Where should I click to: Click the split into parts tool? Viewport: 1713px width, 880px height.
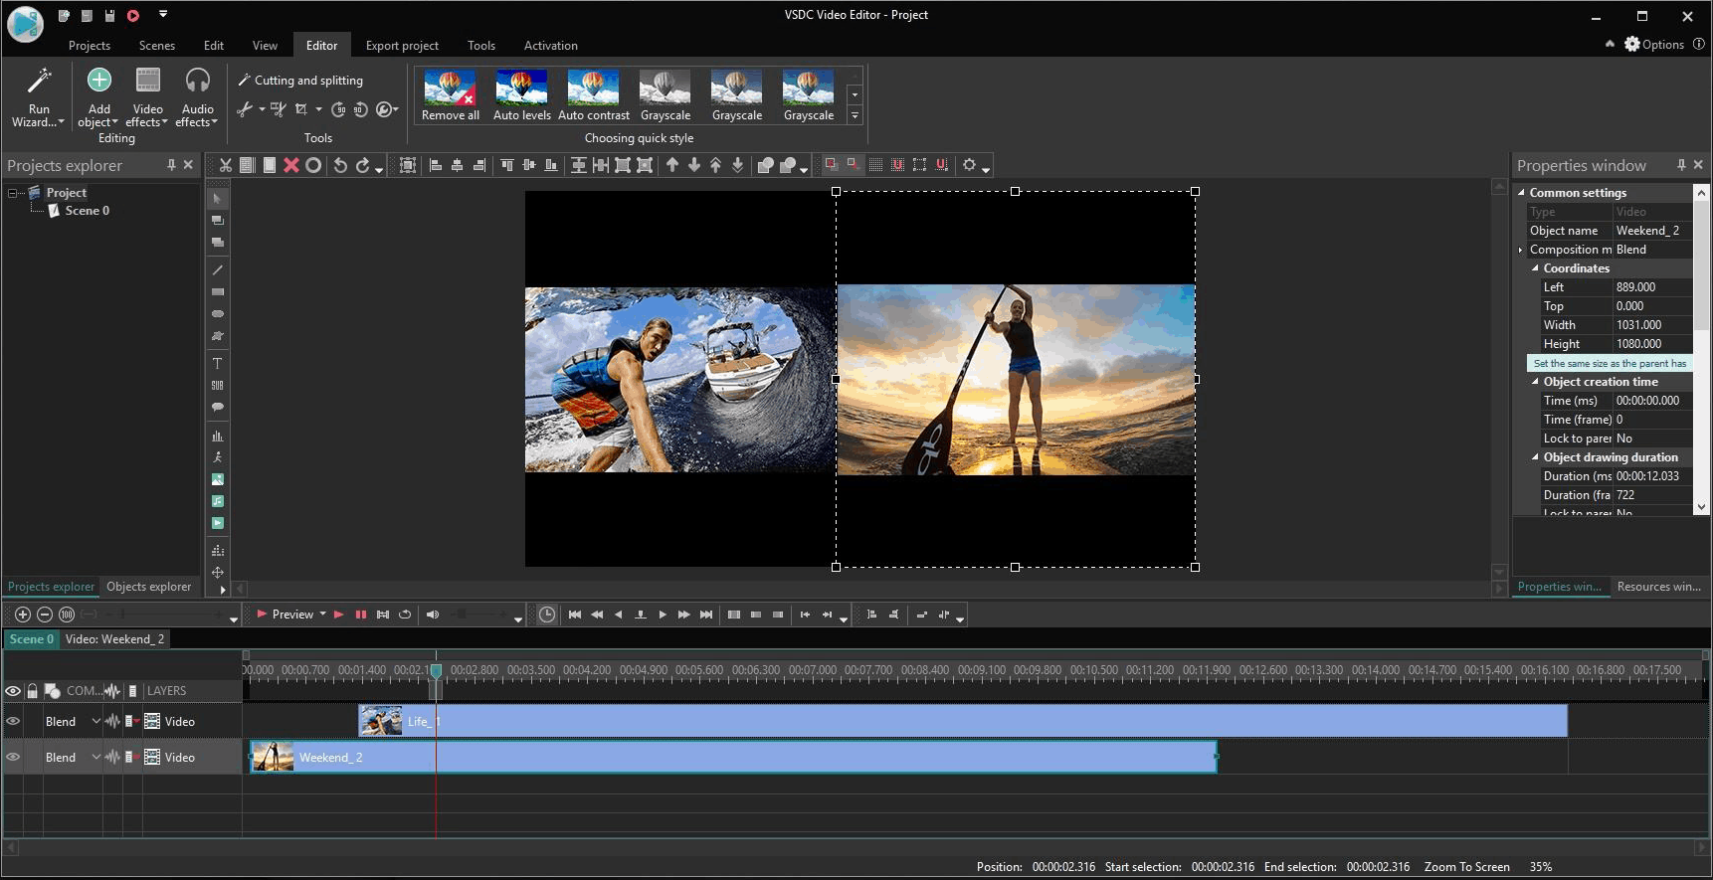click(278, 109)
